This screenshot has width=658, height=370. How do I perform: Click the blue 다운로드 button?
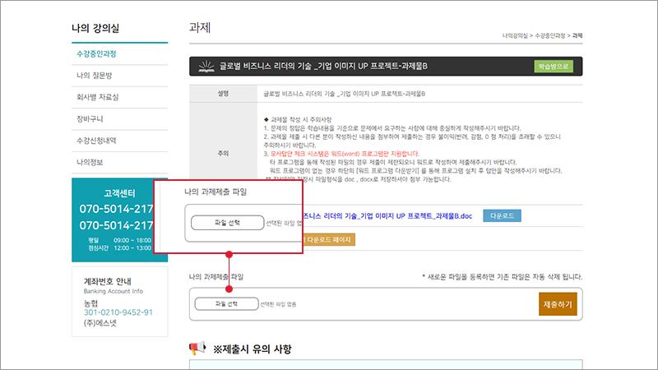pyautogui.click(x=502, y=215)
